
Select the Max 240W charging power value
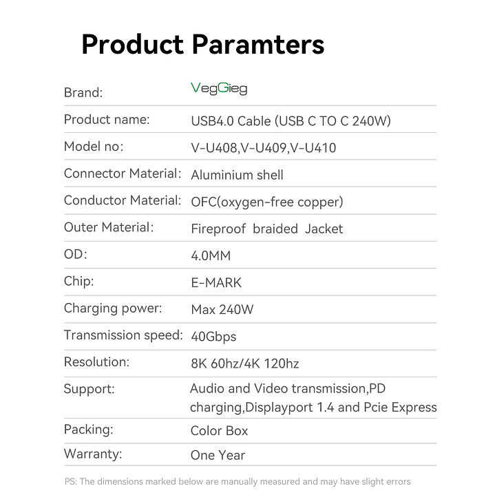[222, 310]
